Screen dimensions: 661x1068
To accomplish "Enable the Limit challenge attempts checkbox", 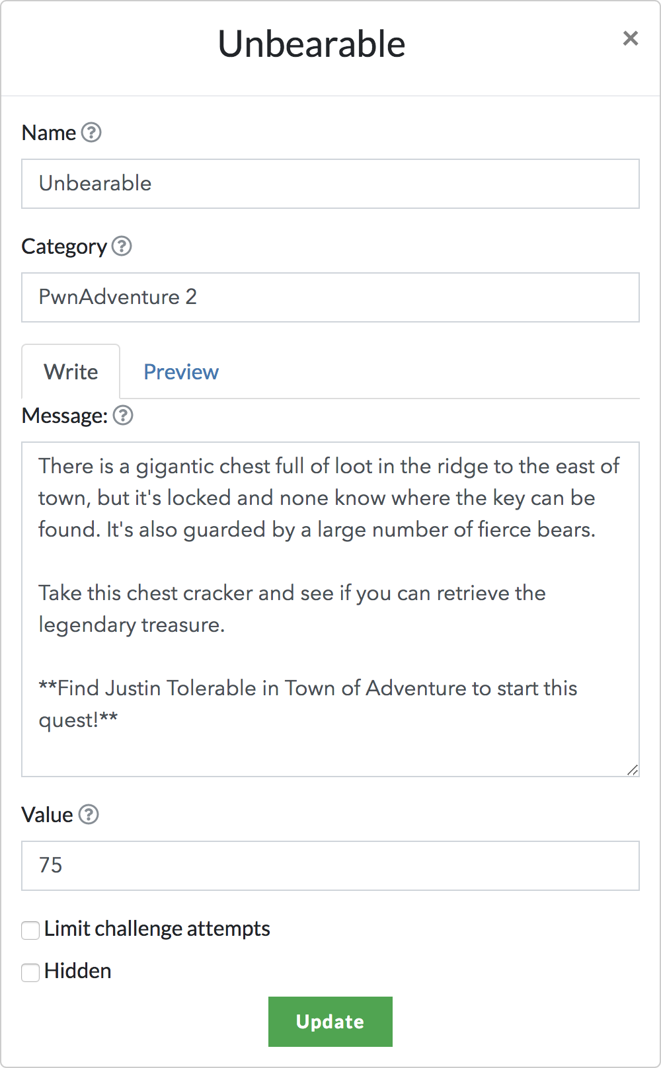I will click(x=30, y=931).
